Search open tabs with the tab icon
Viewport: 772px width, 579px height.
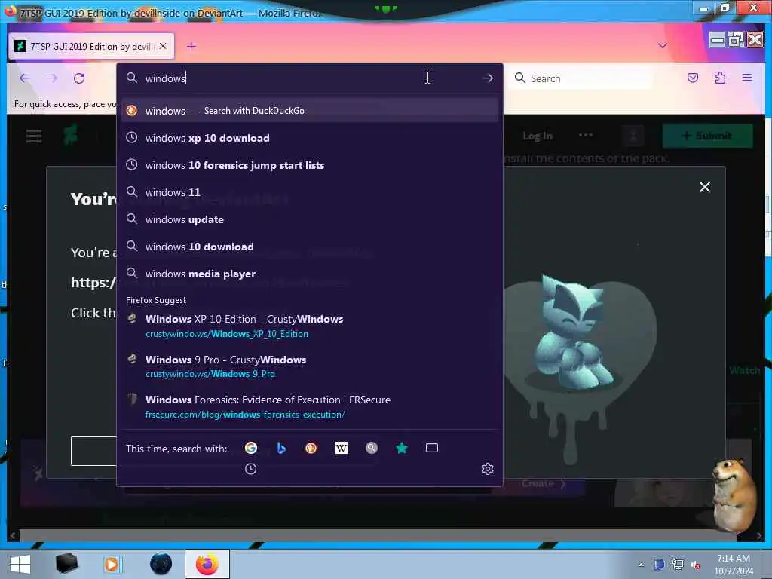[x=432, y=448]
